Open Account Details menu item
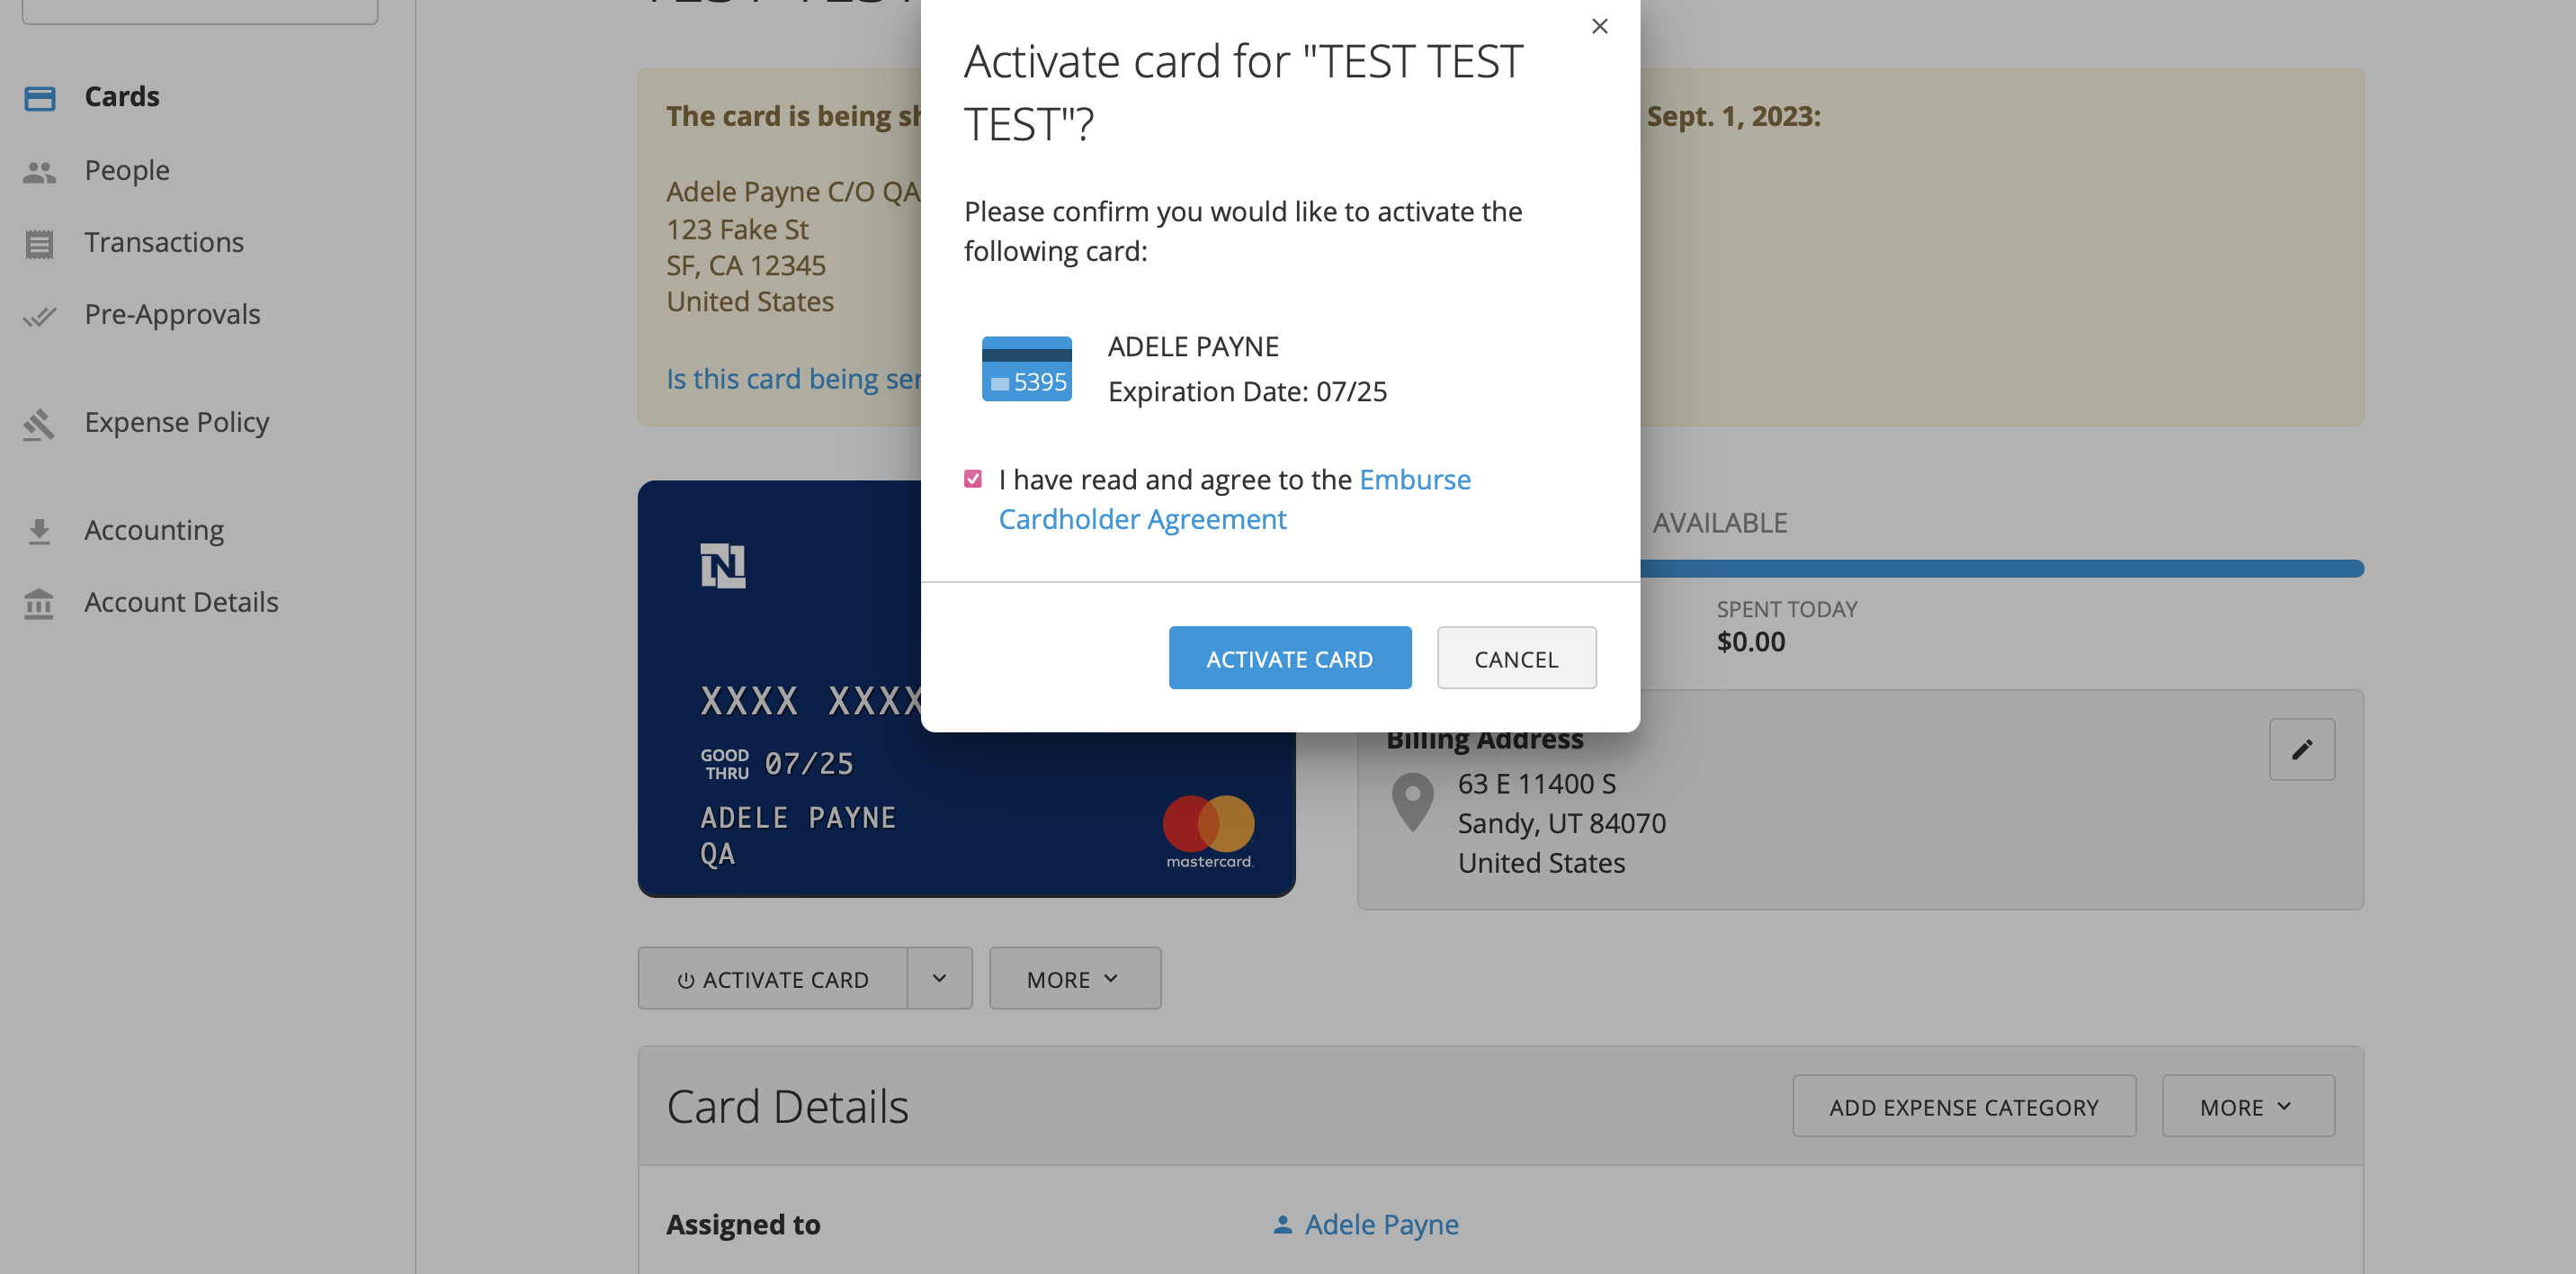This screenshot has height=1274, width=2576. (181, 602)
